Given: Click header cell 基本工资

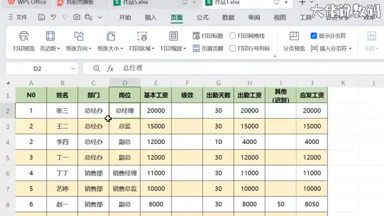Looking at the screenshot, I should tap(156, 95).
